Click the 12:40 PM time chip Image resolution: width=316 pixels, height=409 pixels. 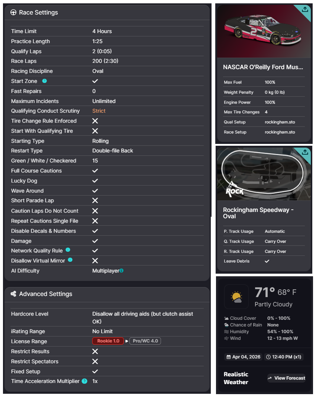[x=284, y=357]
